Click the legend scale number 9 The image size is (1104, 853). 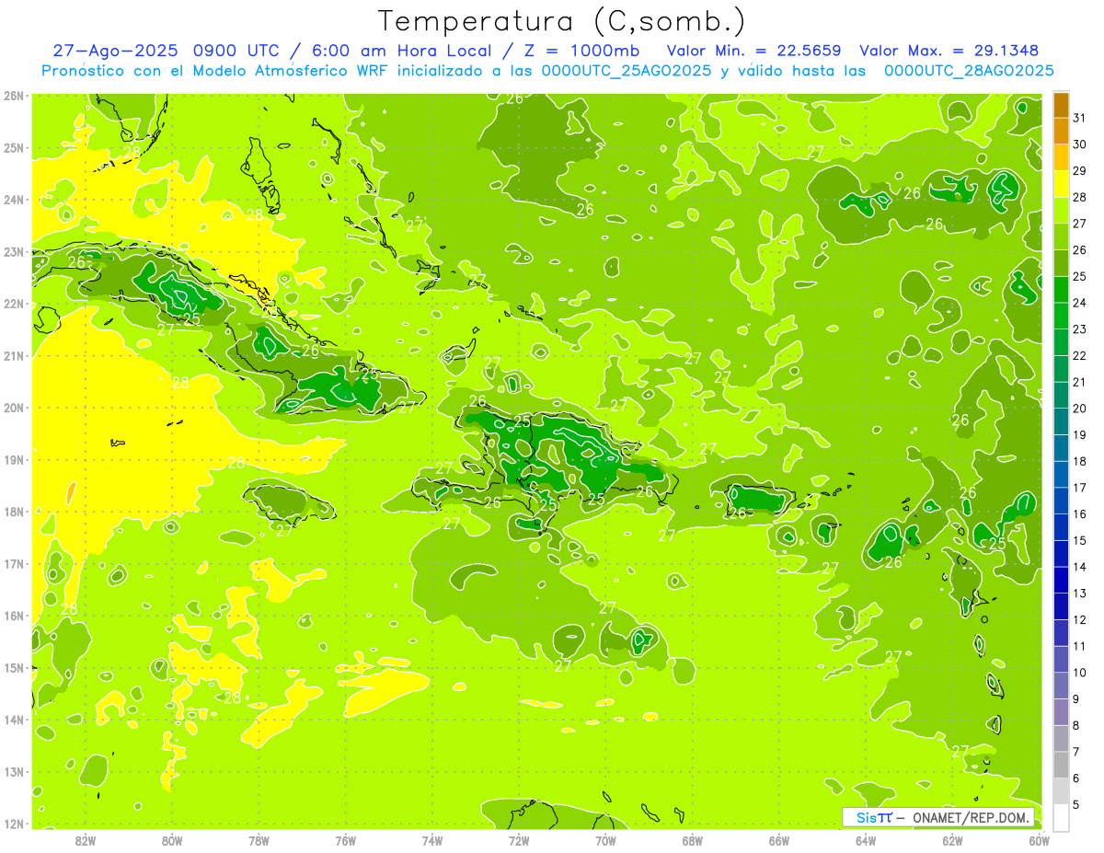pos(1076,699)
